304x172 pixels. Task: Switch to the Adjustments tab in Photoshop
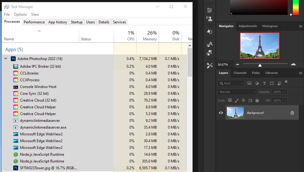(x=248, y=26)
